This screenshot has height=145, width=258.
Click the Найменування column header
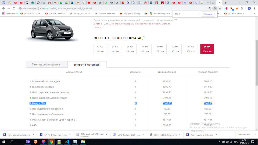click(x=74, y=72)
